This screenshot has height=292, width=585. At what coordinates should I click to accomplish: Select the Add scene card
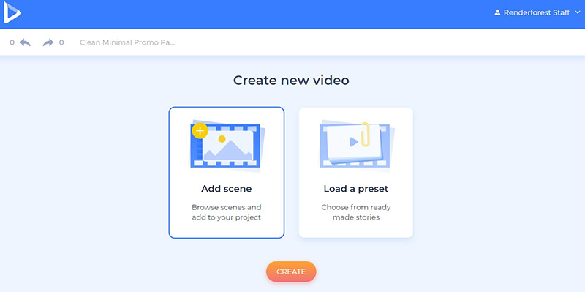(227, 173)
